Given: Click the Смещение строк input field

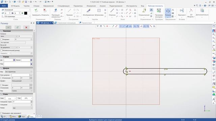Looking at the screenshot, I should [x=22, y=102].
